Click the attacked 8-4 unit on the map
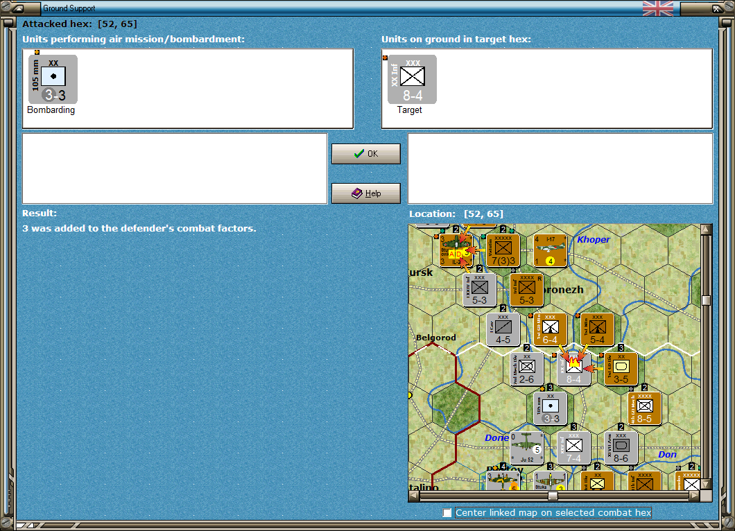 [x=573, y=368]
